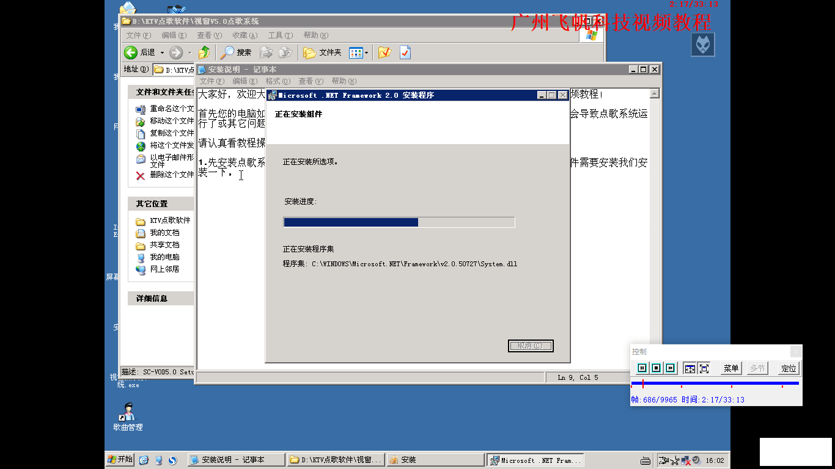Go Back in the Explorer toolbar
Image resolution: width=835 pixels, height=469 pixels.
140,53
